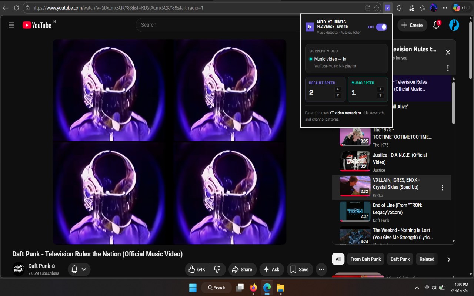Image resolution: width=474 pixels, height=296 pixels.
Task: Select the From Daft Punk filter chip
Action: 365,259
